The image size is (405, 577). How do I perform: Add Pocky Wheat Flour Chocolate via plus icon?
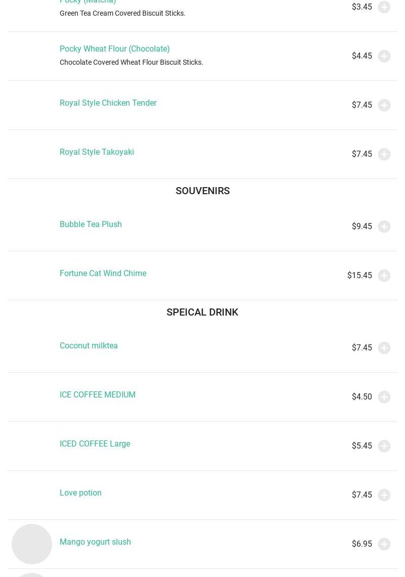384,56
